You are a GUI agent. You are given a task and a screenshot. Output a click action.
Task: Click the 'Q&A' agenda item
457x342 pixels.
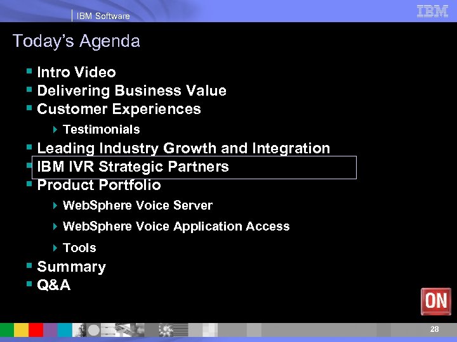click(53, 285)
